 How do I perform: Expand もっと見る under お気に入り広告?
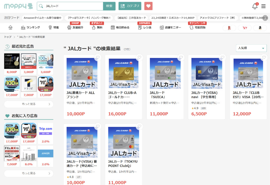(28, 173)
